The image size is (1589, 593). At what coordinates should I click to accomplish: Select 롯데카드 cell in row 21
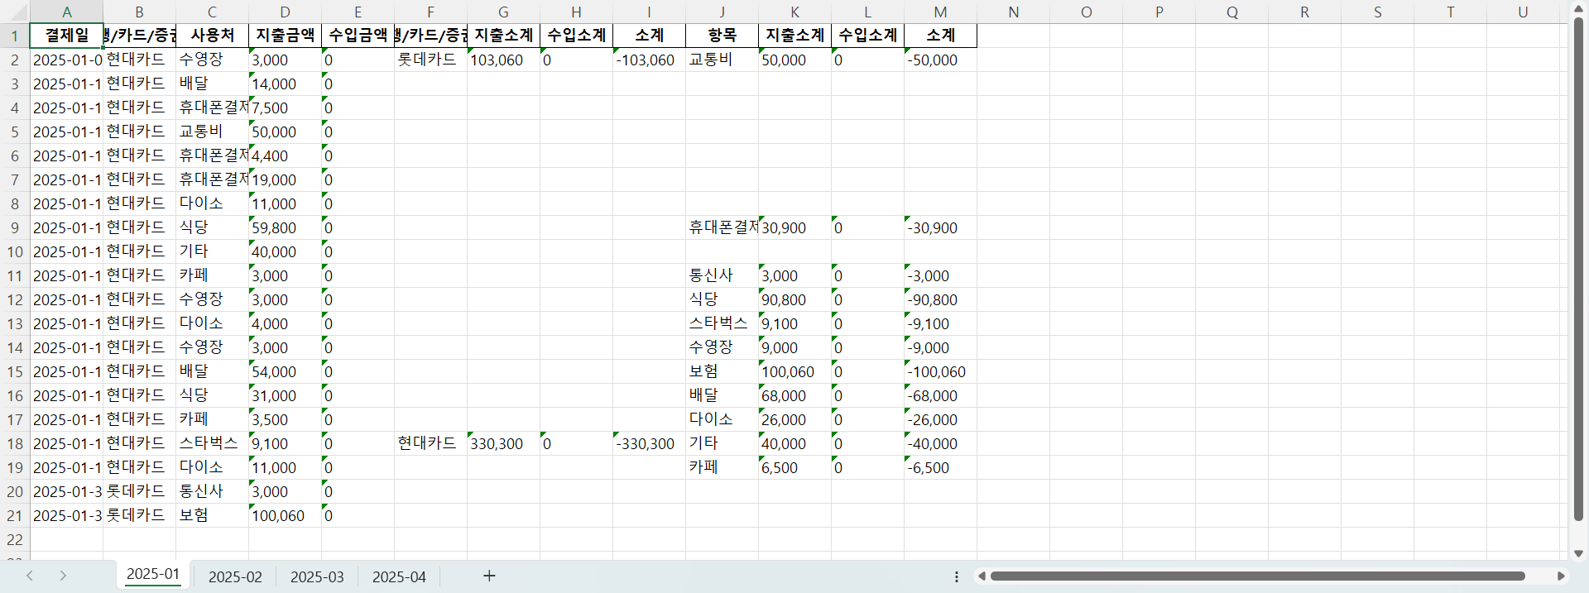pos(139,515)
